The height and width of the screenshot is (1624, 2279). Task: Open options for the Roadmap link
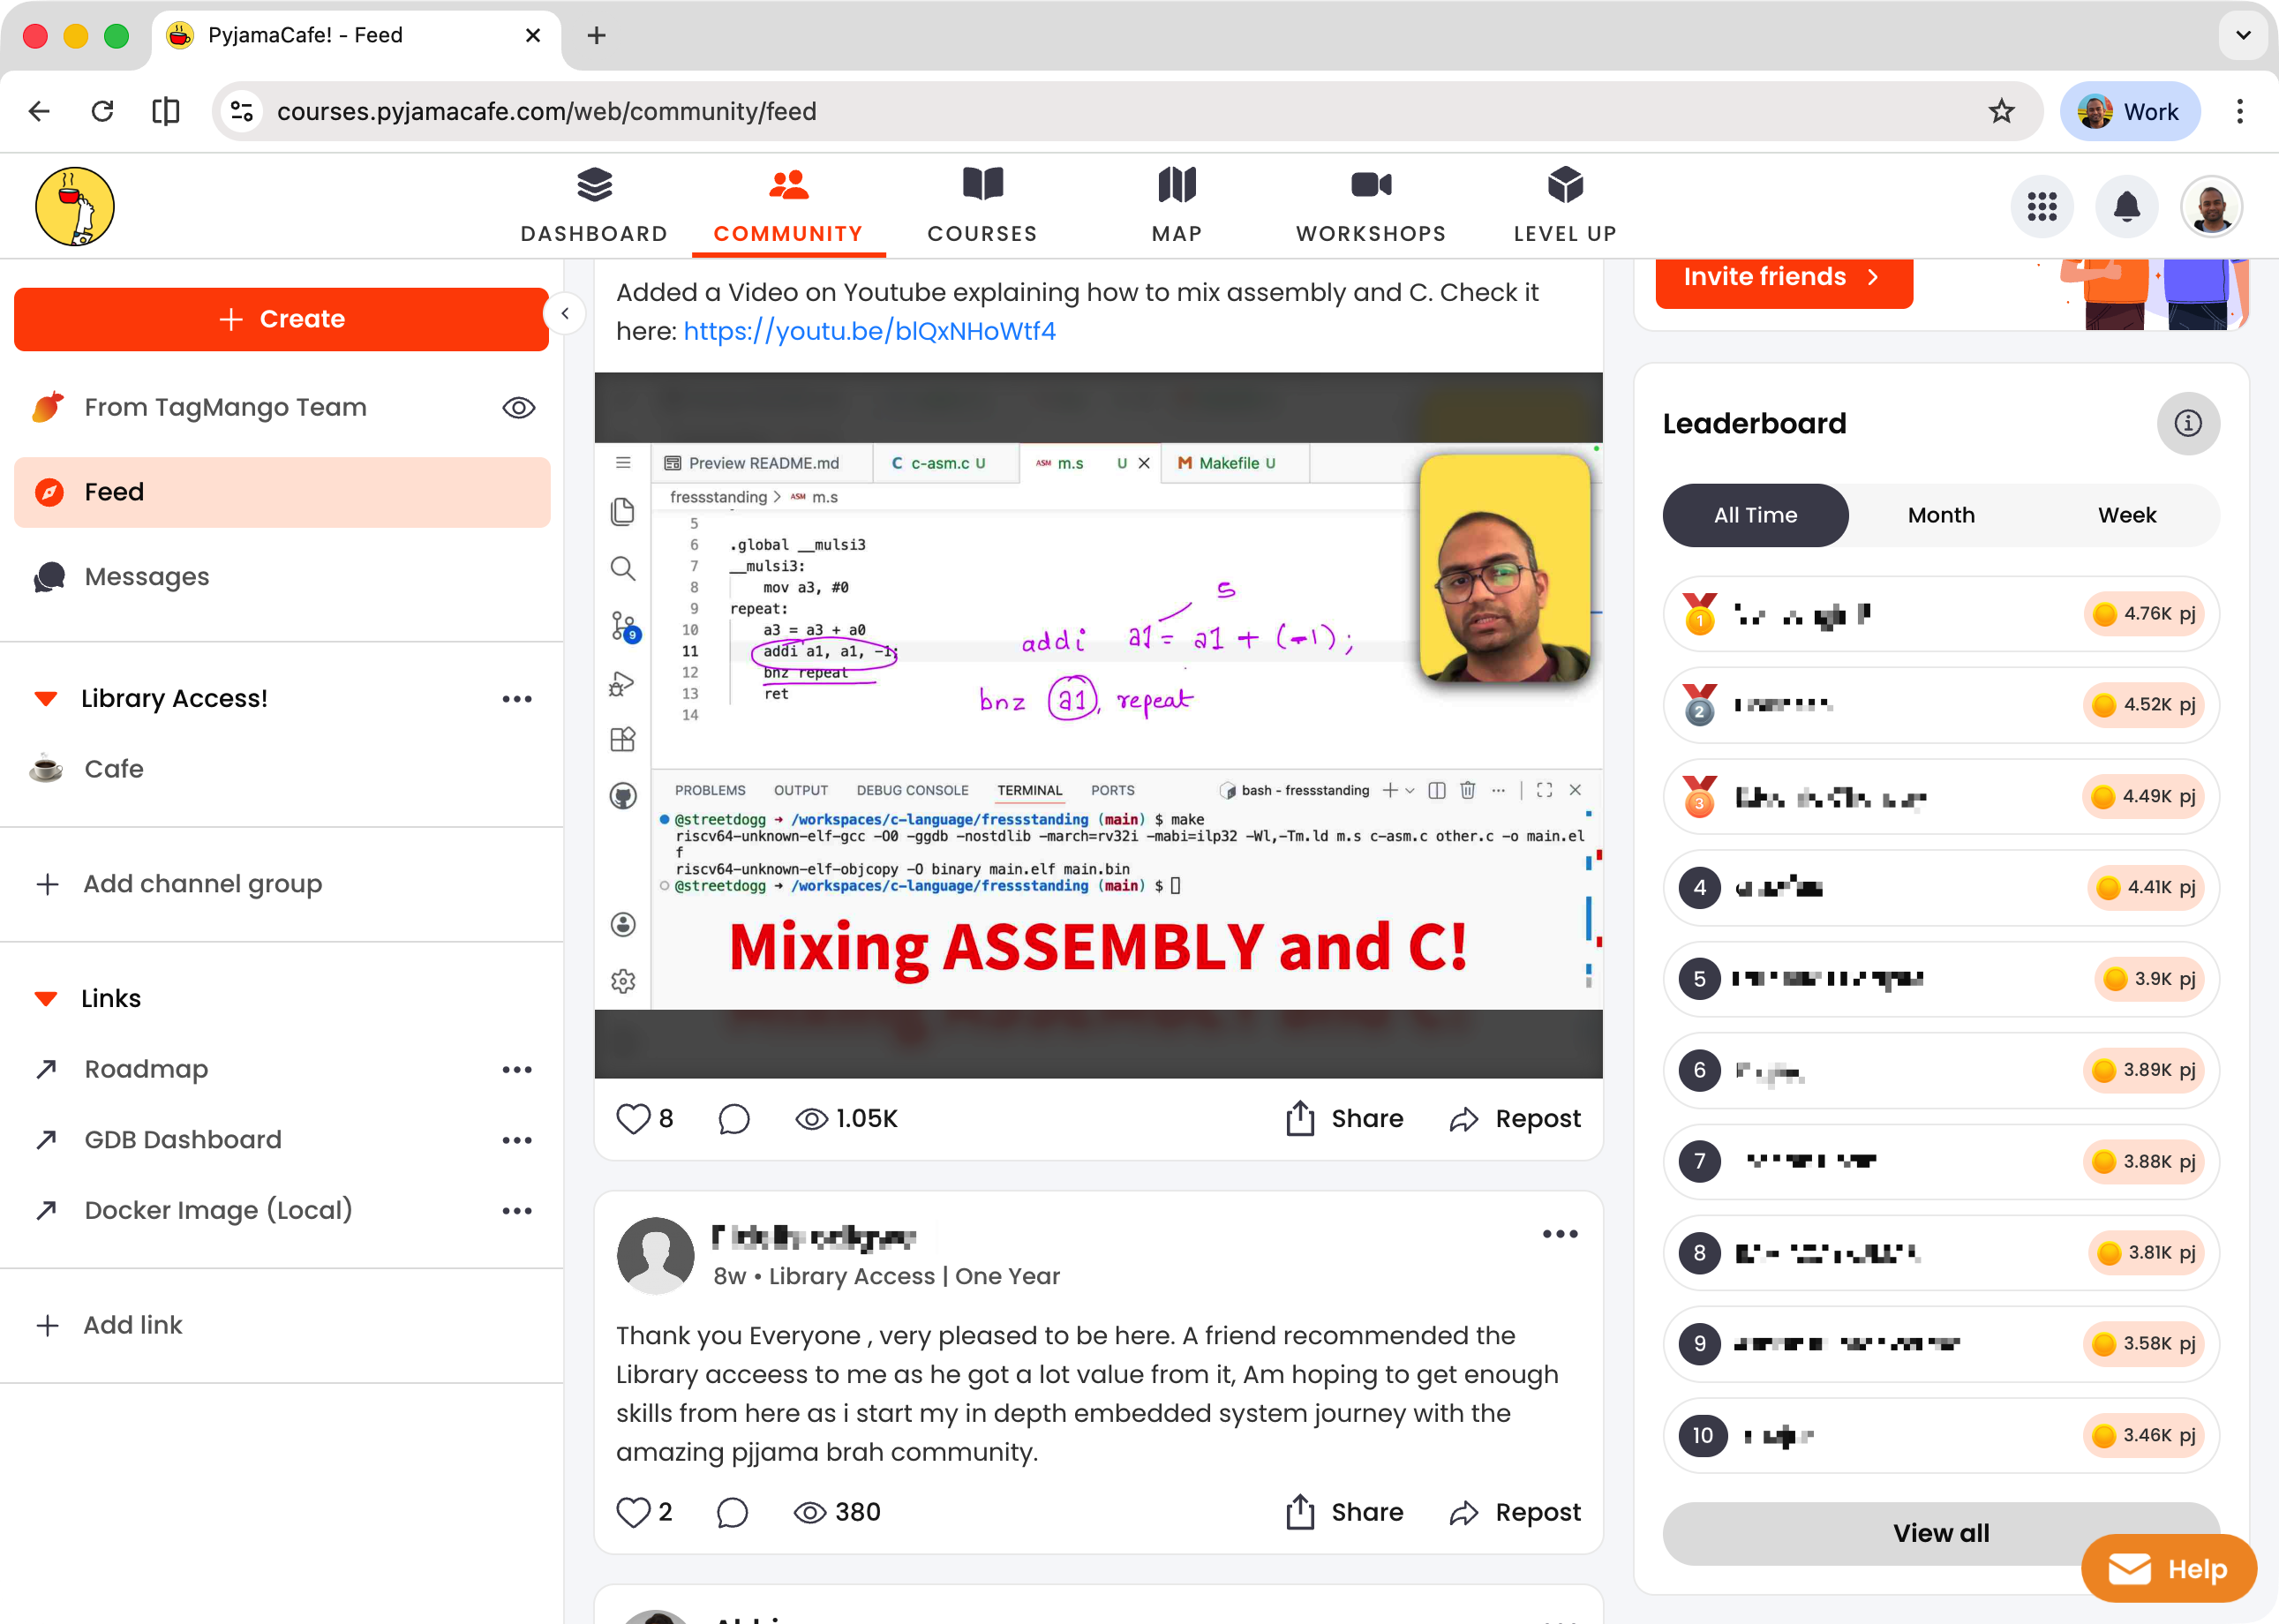pyautogui.click(x=516, y=1069)
